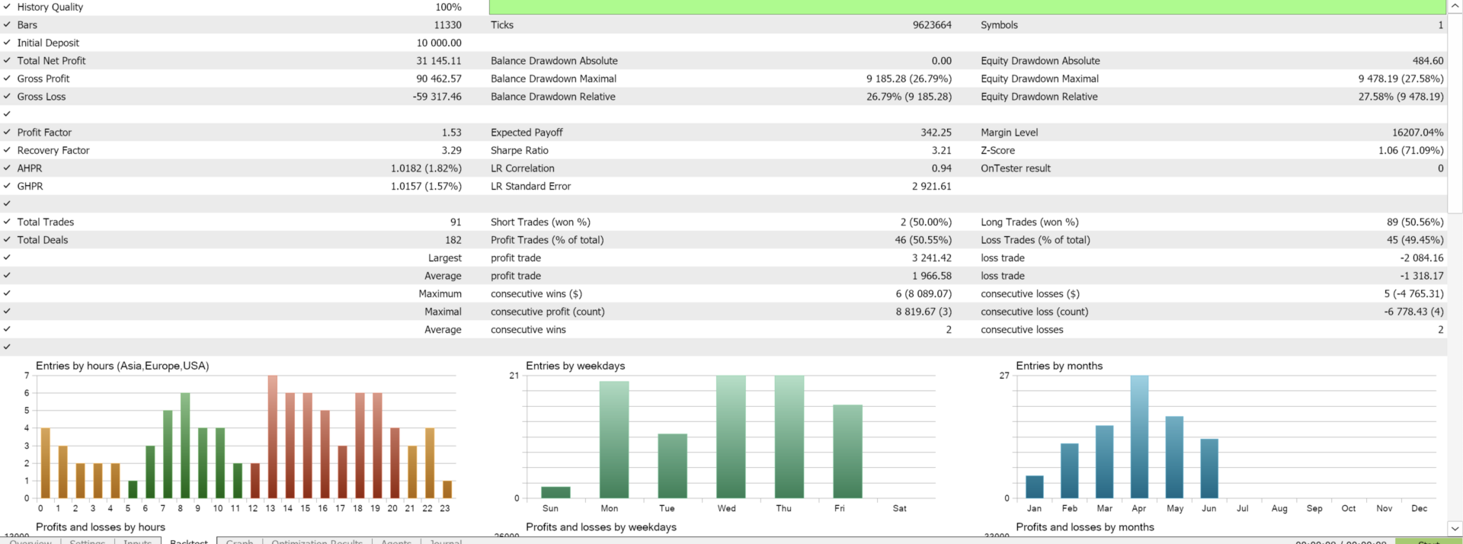Click the Jun bar in Entries by months
1463x544 pixels.
(x=1209, y=469)
